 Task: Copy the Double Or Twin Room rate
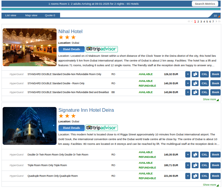tap(195, 155)
